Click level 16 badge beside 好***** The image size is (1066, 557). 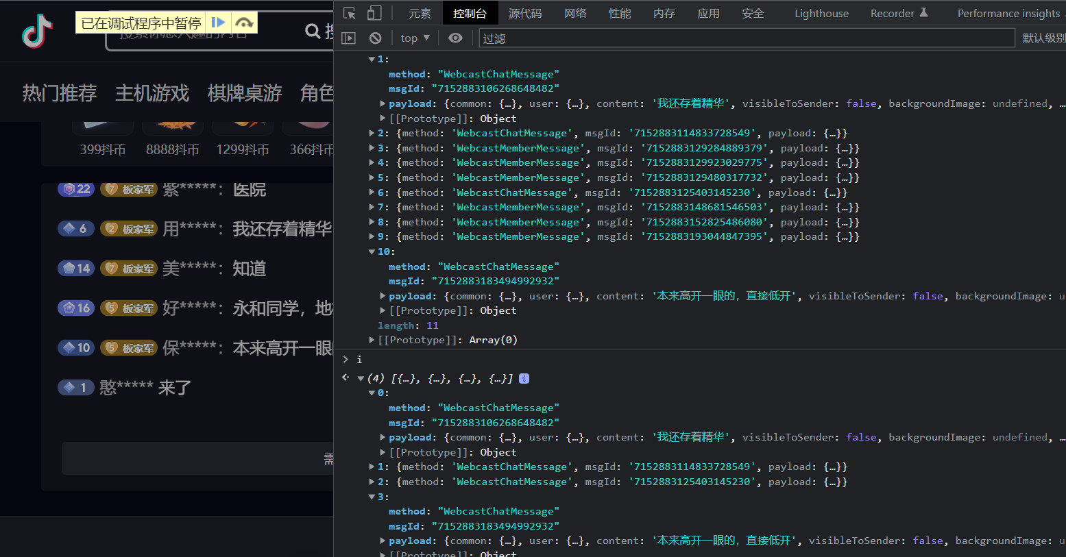(76, 308)
